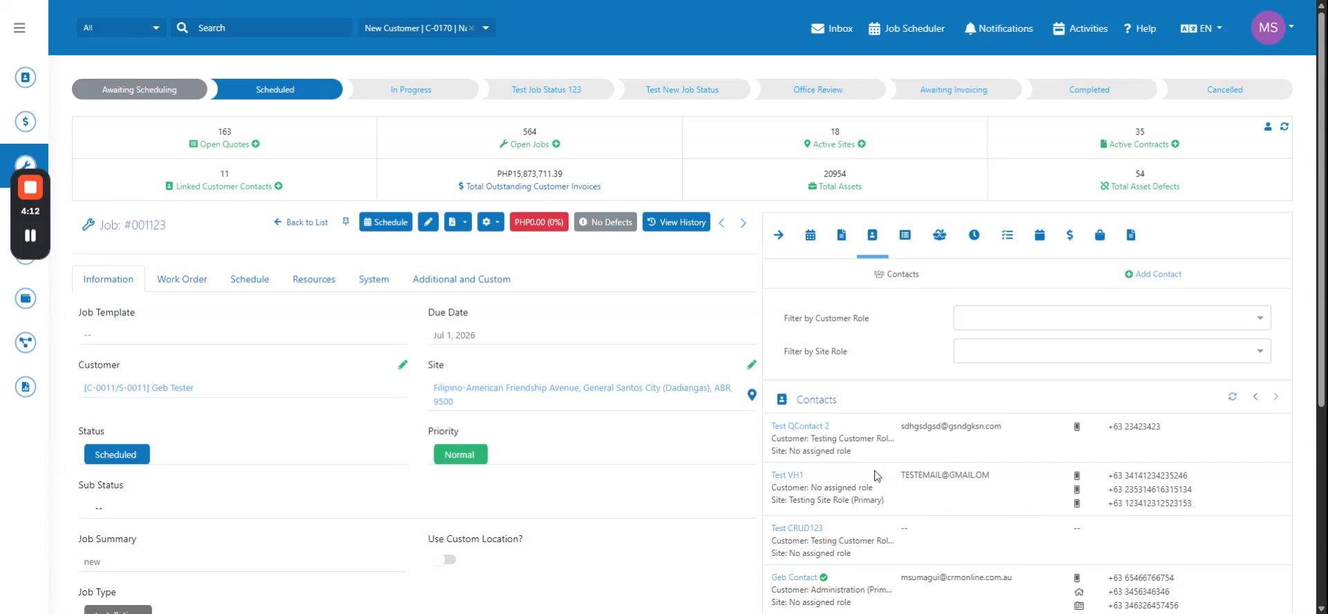Viewport: 1328px width, 614px height.
Task: Open the dollar costs panel tab
Action: click(1070, 235)
